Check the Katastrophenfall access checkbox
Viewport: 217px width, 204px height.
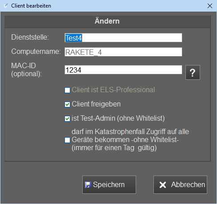click(67, 140)
